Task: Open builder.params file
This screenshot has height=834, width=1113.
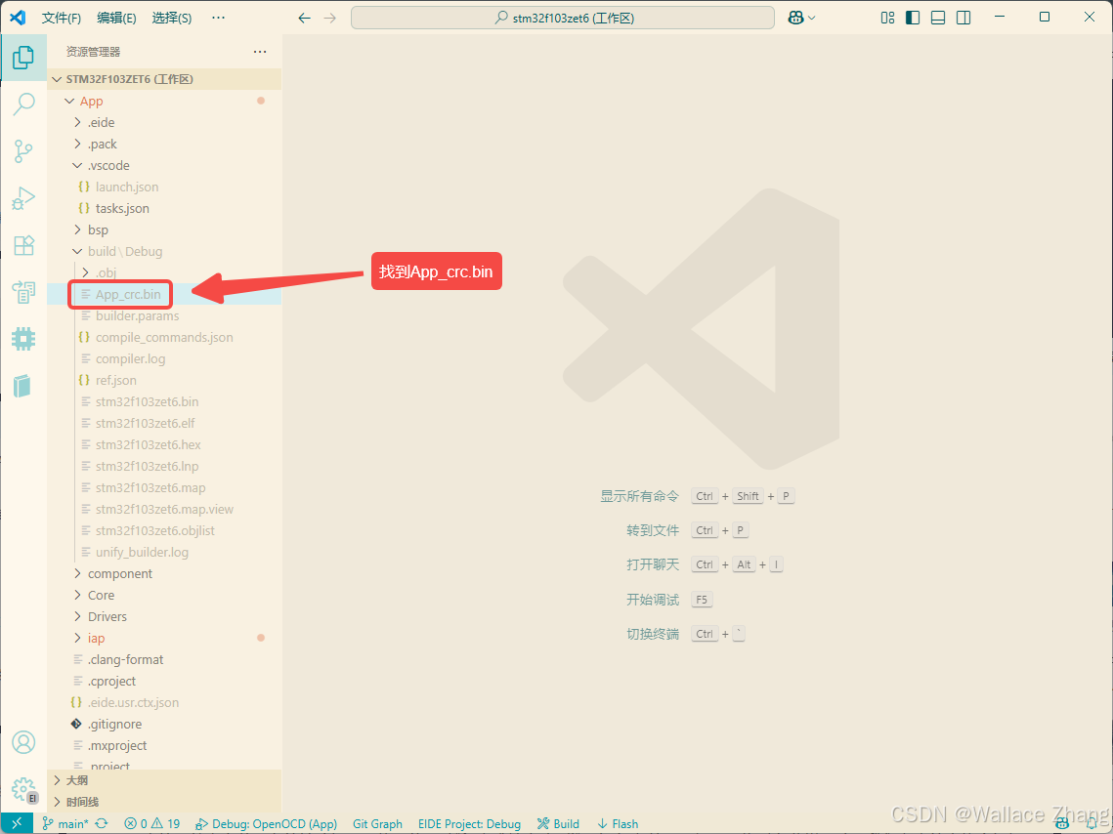Action: (165, 315)
